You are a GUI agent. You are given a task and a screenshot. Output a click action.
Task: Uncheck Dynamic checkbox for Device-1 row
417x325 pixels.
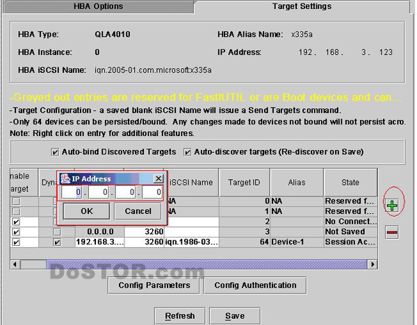57,242
